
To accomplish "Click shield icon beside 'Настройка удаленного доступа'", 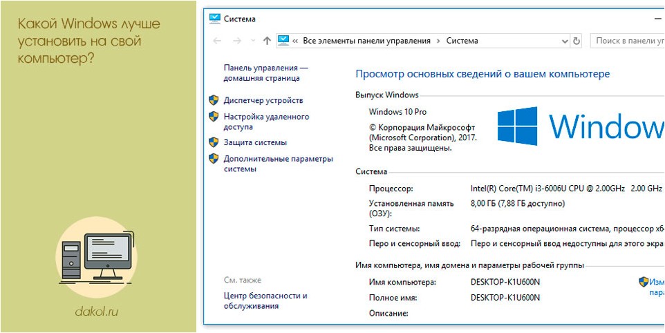I will (214, 117).
